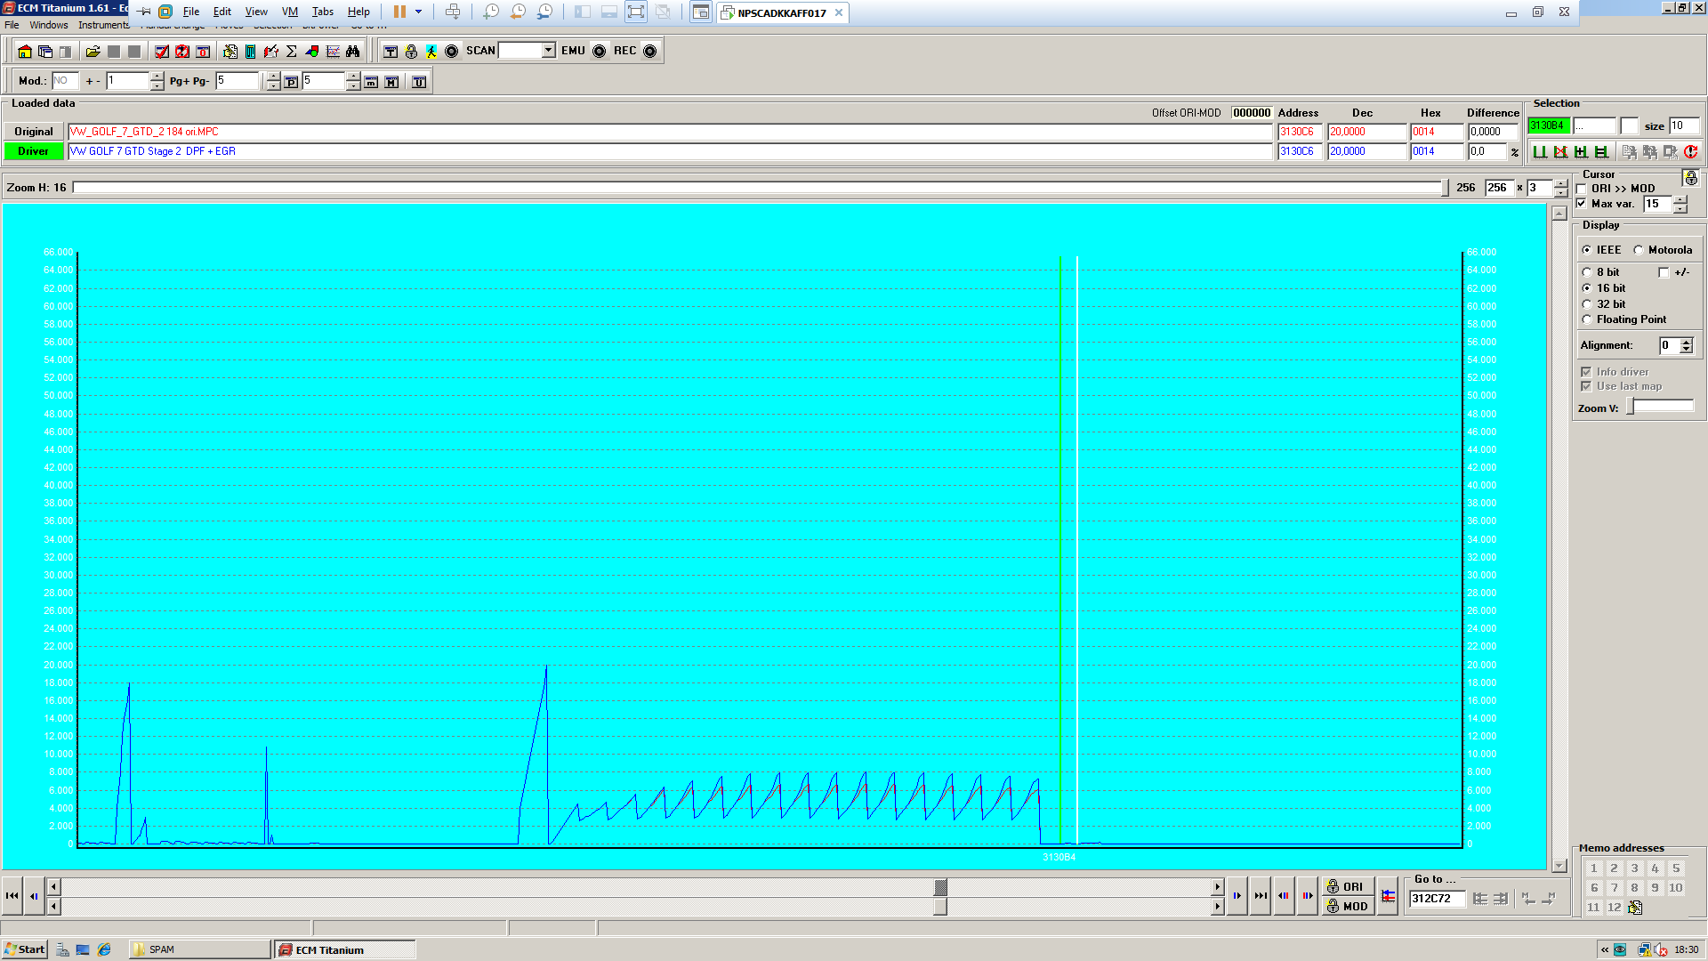Click the colored shapes toolbar icon
The width and height of the screenshot is (1708, 961).
click(x=312, y=52)
